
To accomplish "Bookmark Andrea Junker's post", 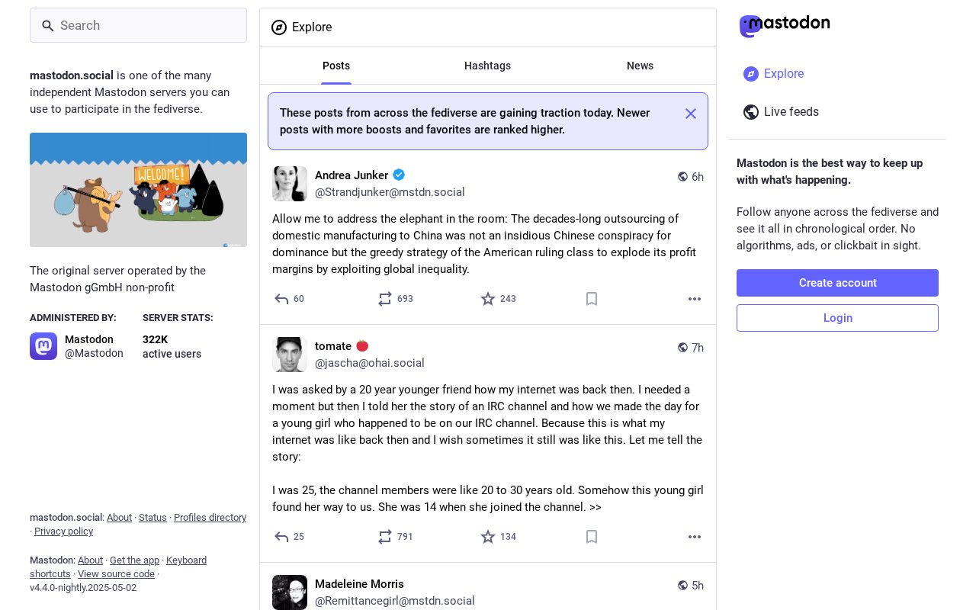I will click(592, 299).
